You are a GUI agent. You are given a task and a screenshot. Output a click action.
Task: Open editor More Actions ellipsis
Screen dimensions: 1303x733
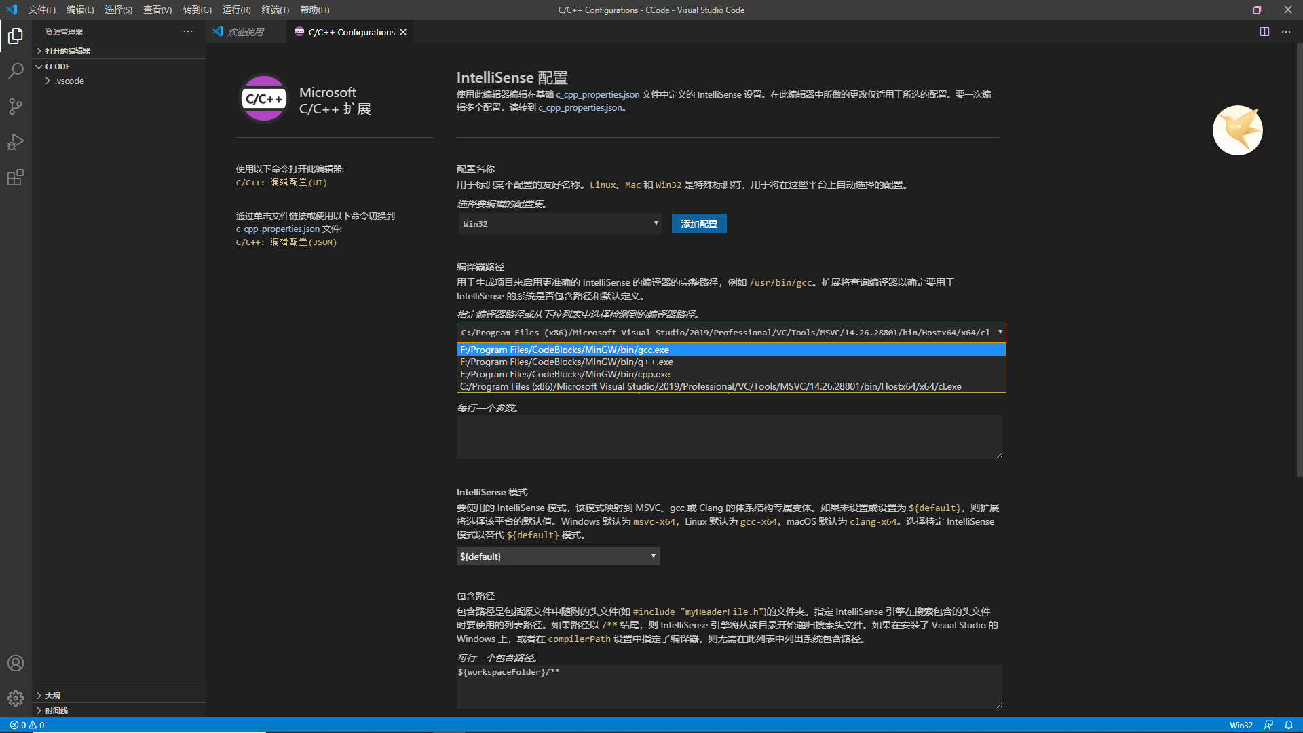click(1286, 32)
